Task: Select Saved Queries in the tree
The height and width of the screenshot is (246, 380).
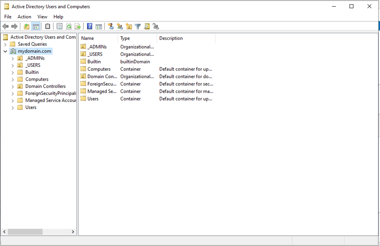Action: tap(32, 44)
